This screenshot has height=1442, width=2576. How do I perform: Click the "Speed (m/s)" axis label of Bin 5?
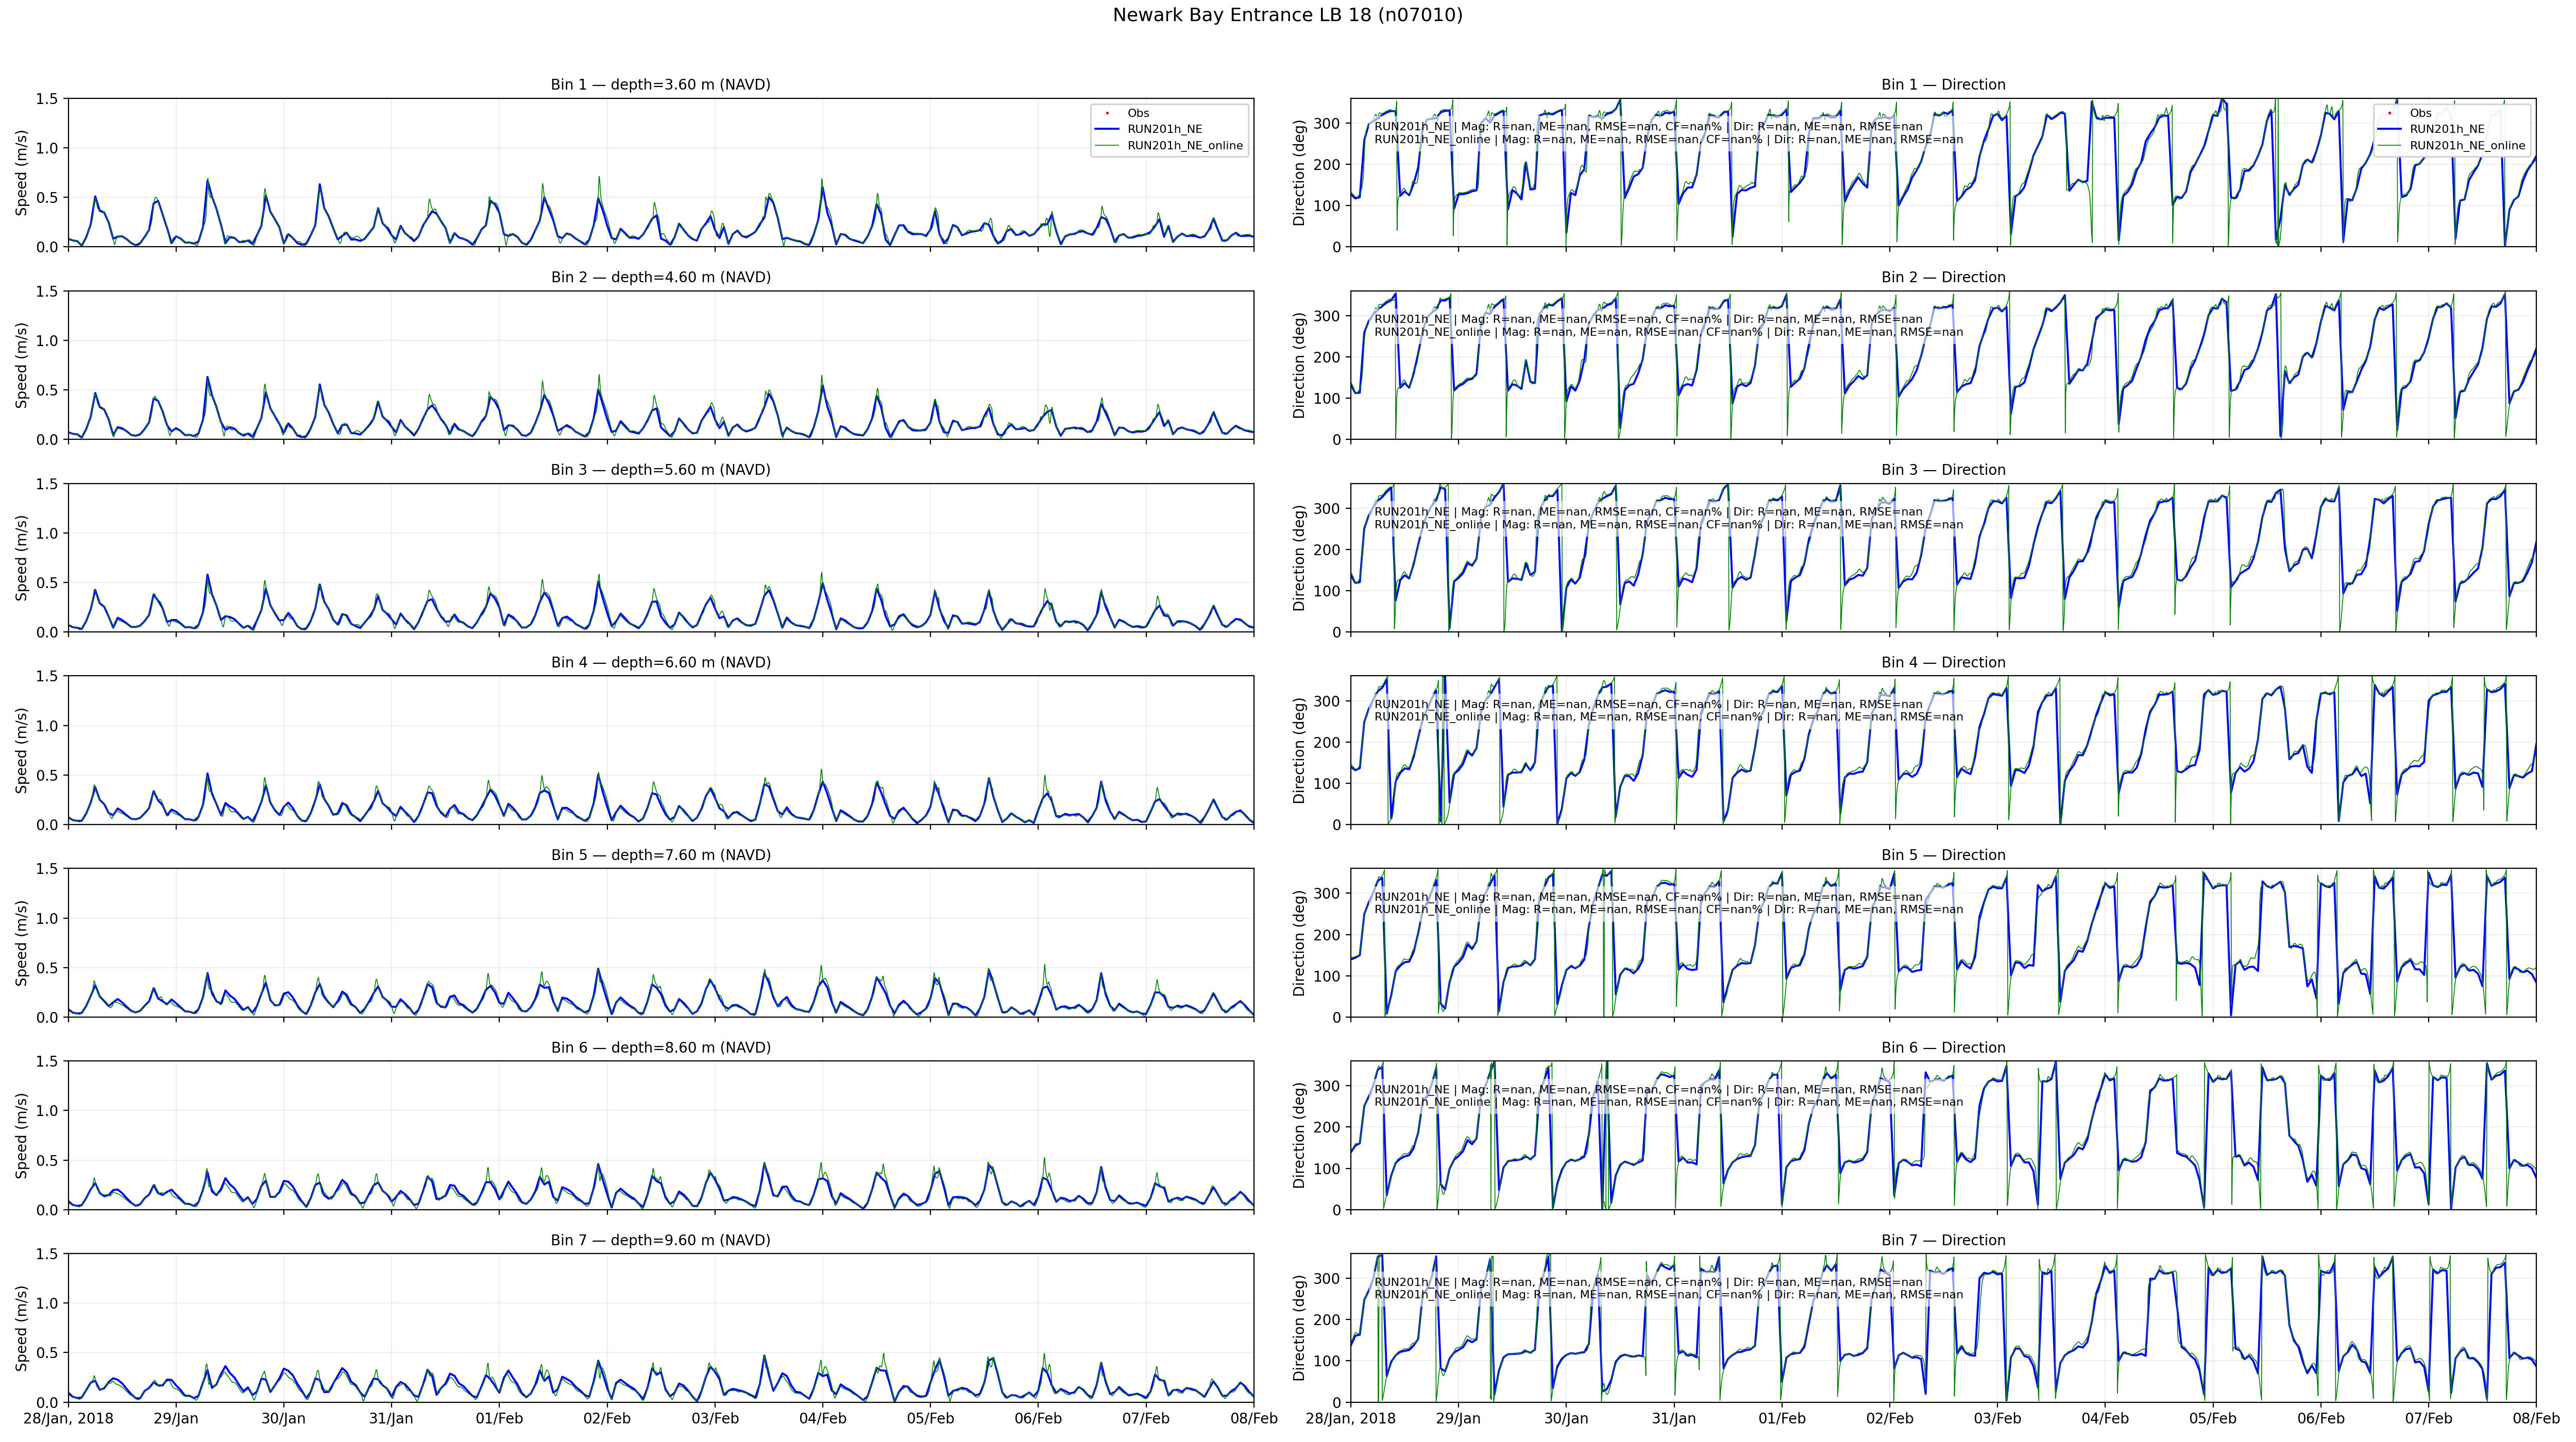point(22,943)
